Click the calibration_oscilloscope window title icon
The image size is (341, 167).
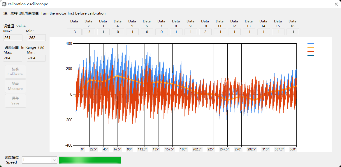click(4, 4)
